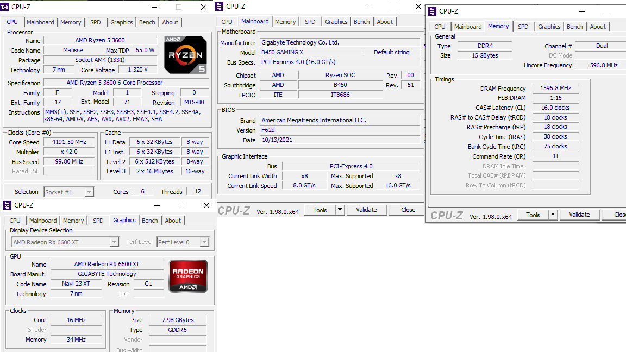Switch to Mainboard tab in the CPU window
This screenshot has width=626, height=352.
coord(40,22)
